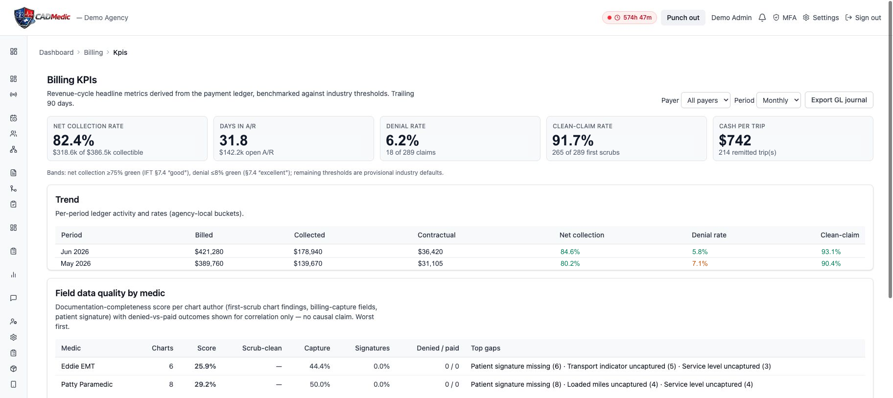Click the $421,280 billed amount
This screenshot has height=398, width=893.
point(209,252)
